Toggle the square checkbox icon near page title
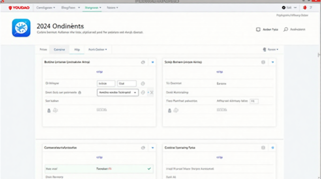 tap(258, 30)
